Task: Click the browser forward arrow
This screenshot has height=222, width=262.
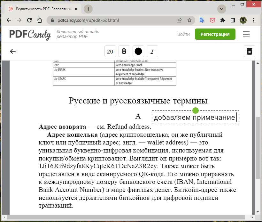Action: click(x=19, y=20)
